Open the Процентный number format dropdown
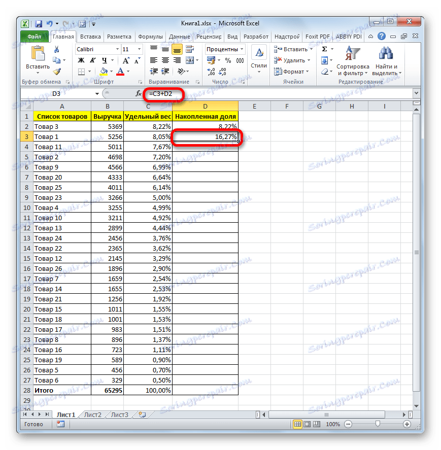Screen dimensions: 441x450 242,49
